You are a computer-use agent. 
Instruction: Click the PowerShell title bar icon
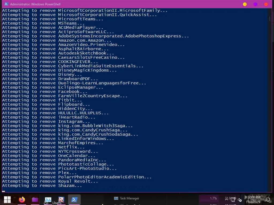[x=6, y=4]
